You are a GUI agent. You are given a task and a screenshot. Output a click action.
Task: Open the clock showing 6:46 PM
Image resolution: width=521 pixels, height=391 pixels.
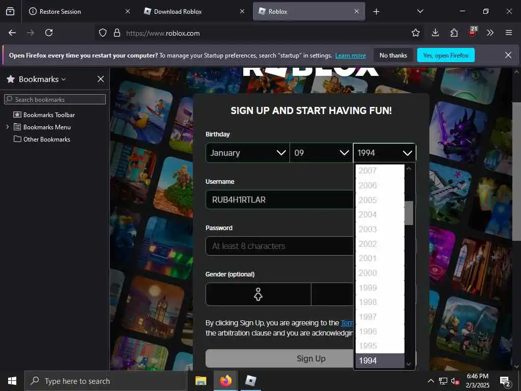tap(477, 381)
